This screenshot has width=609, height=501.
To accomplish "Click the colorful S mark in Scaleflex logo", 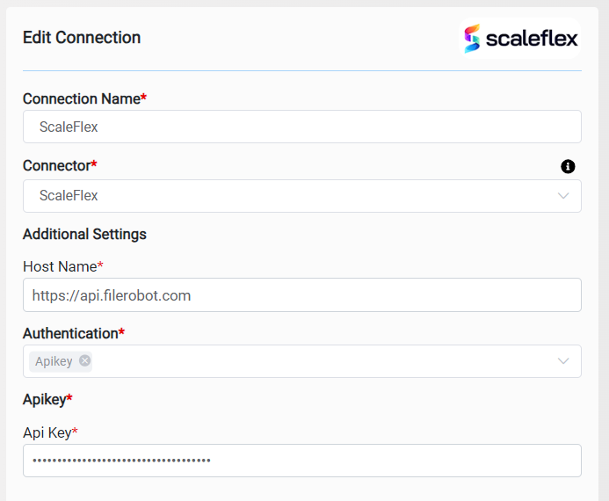I will pyautogui.click(x=473, y=38).
